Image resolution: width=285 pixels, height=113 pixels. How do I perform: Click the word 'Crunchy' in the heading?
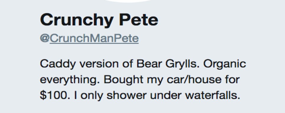coord(77,20)
